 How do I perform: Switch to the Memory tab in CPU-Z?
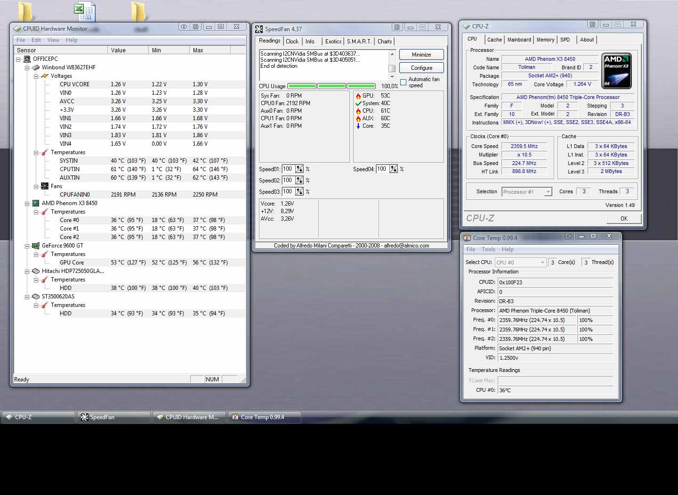pyautogui.click(x=545, y=40)
